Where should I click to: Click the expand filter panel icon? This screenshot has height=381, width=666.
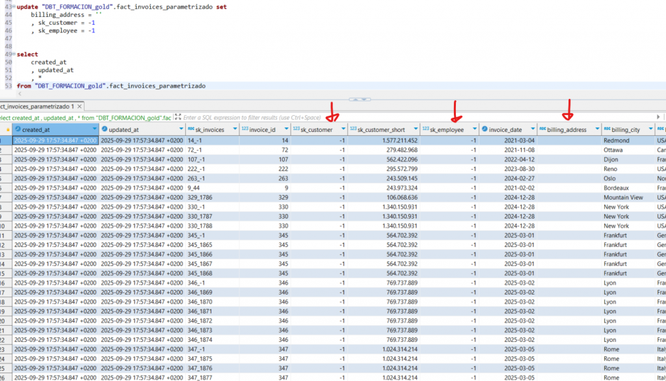(x=178, y=118)
